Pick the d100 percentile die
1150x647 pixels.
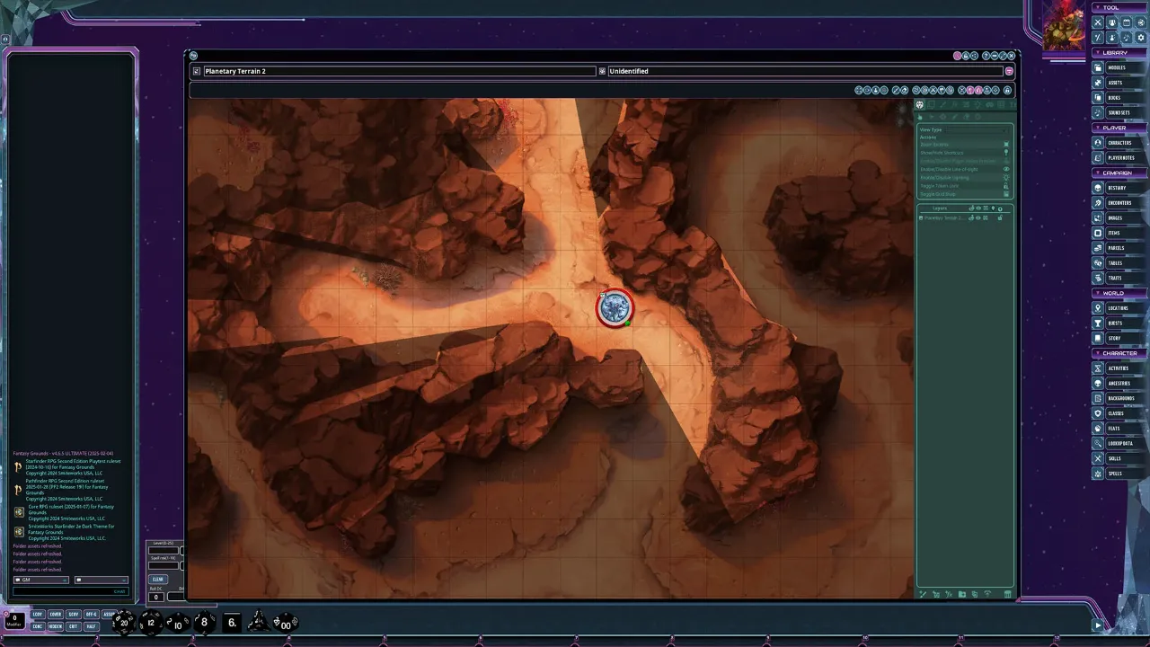tap(286, 623)
